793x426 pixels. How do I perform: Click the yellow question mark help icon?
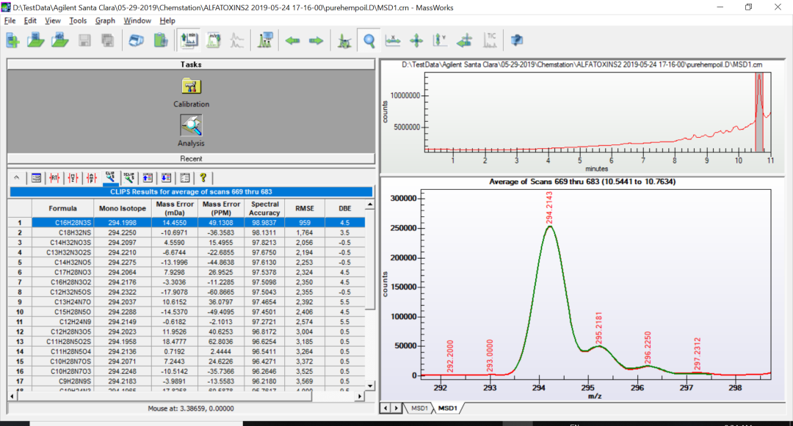click(203, 177)
